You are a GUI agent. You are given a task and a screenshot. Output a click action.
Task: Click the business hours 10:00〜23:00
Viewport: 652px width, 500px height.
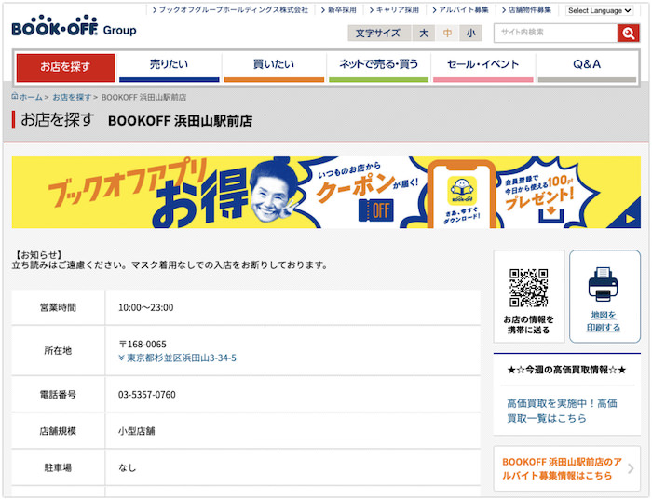(x=146, y=307)
